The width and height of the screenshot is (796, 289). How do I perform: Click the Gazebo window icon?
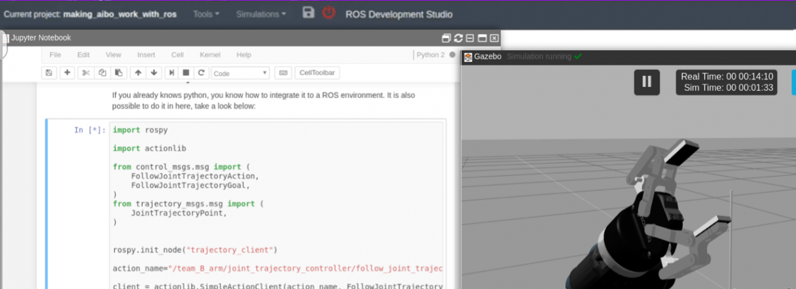click(468, 57)
